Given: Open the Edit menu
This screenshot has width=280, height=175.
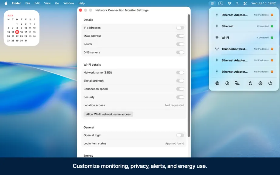Looking at the screenshot, I should [x=37, y=3].
